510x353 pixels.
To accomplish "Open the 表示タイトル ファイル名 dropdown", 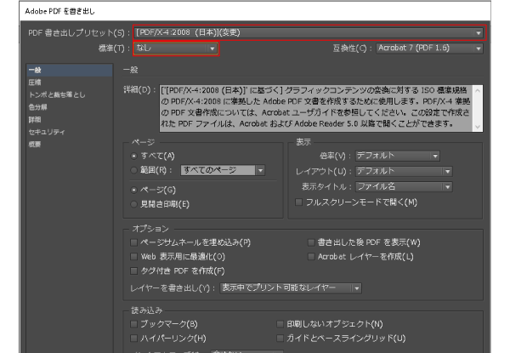I will point(403,187).
